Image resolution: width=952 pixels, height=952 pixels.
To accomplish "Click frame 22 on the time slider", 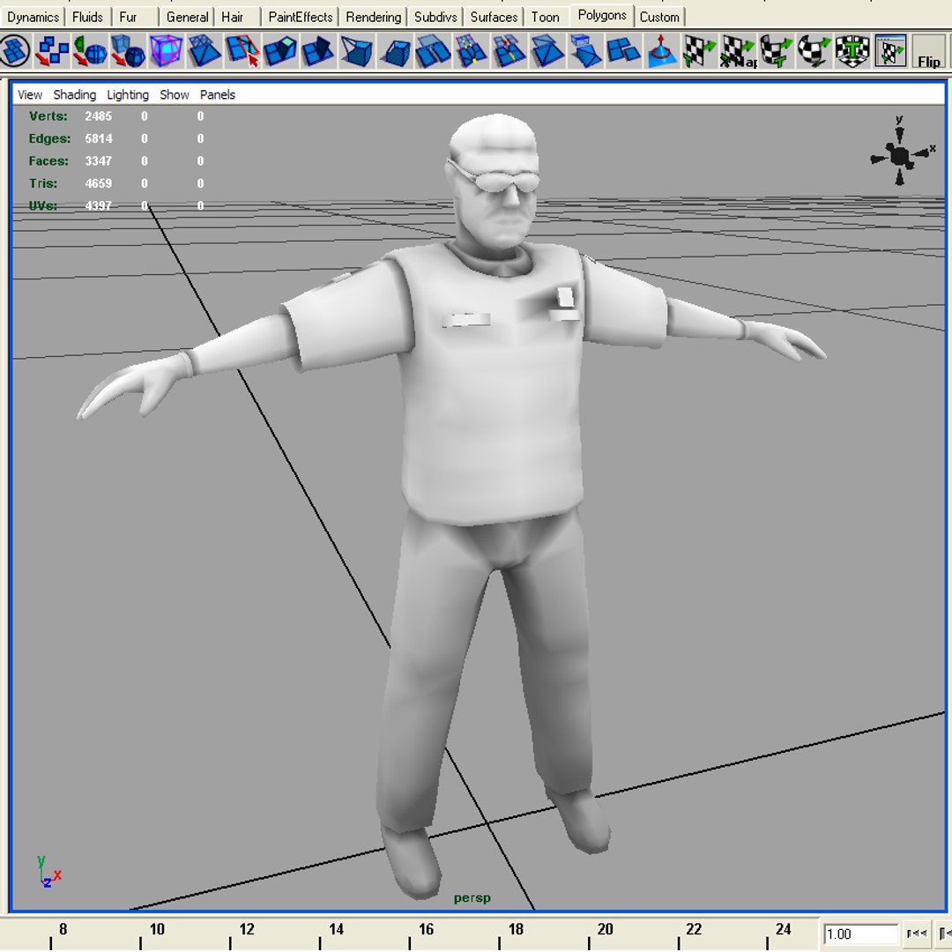I will pos(694,930).
